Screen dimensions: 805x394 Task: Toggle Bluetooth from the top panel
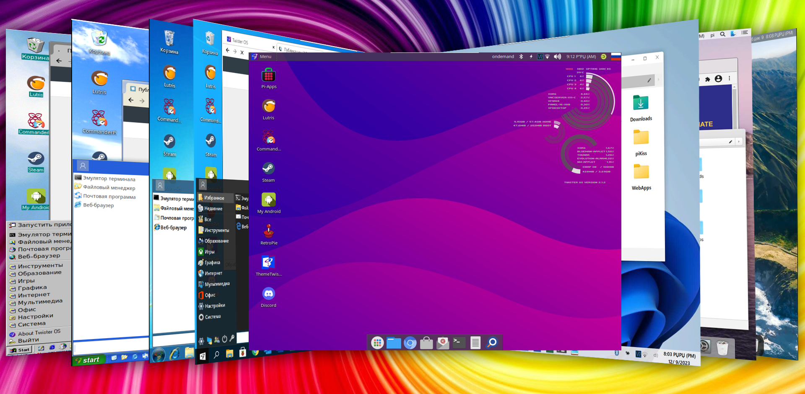(x=521, y=56)
